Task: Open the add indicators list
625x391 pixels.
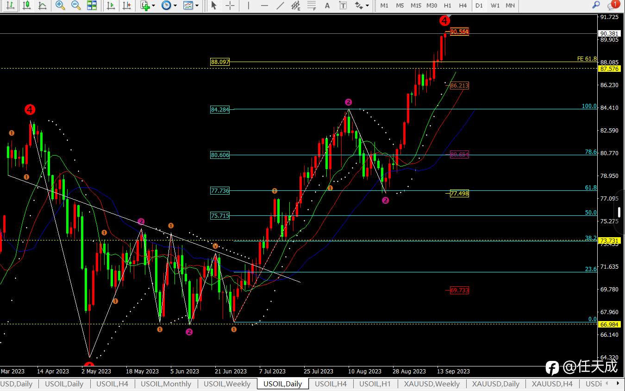Action: pyautogui.click(x=145, y=6)
